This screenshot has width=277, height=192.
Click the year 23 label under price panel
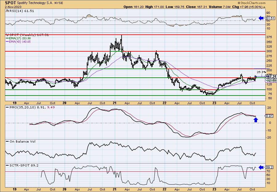[214, 103]
